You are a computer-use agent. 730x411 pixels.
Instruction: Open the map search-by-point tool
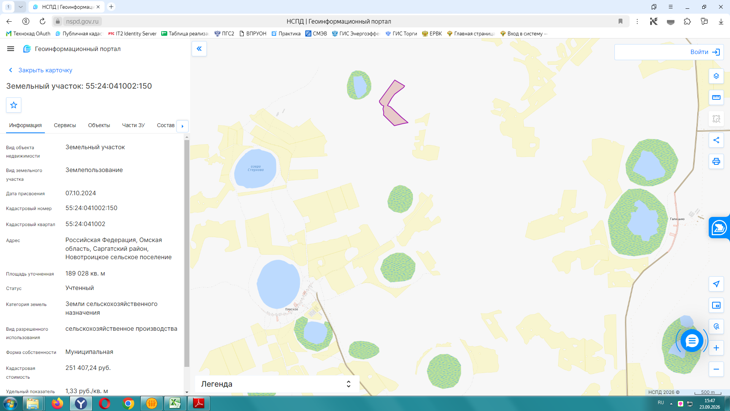[x=716, y=327]
